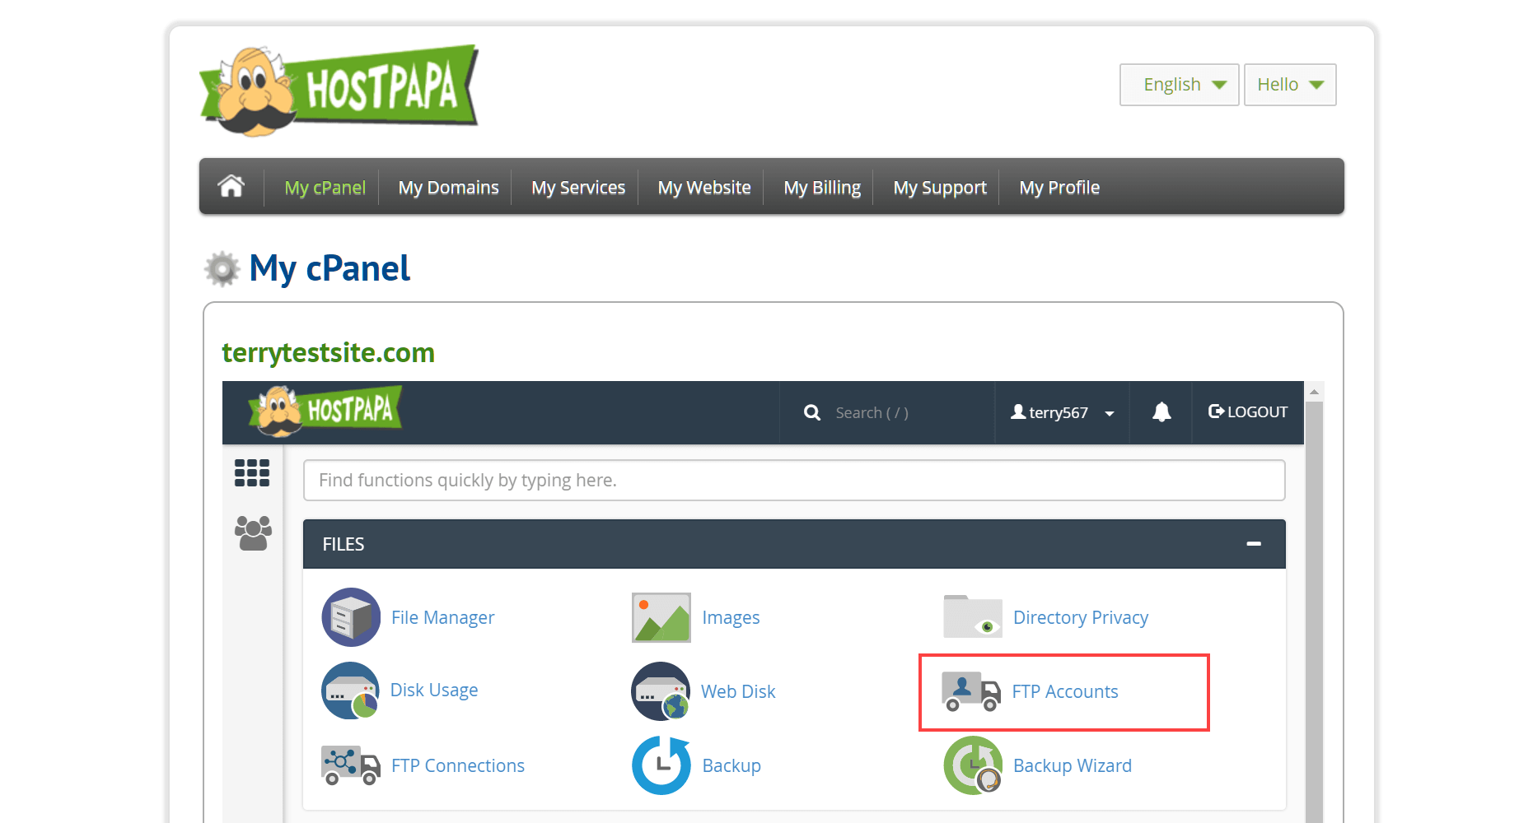Click the LOGOUT button
The image size is (1533, 823).
1248,412
